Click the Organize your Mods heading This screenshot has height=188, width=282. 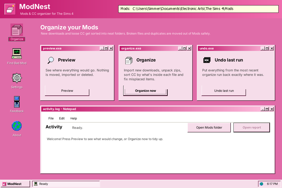tap(69, 27)
